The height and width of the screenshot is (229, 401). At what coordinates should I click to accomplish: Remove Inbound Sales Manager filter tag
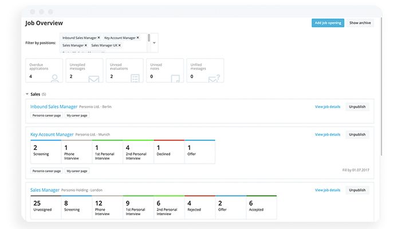point(99,37)
